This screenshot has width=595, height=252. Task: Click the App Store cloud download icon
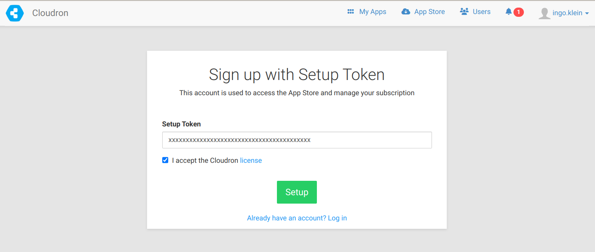coord(406,12)
